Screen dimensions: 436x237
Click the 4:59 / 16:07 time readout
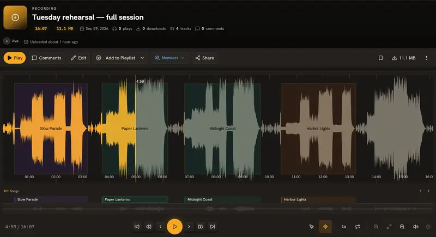pyautogui.click(x=20, y=227)
